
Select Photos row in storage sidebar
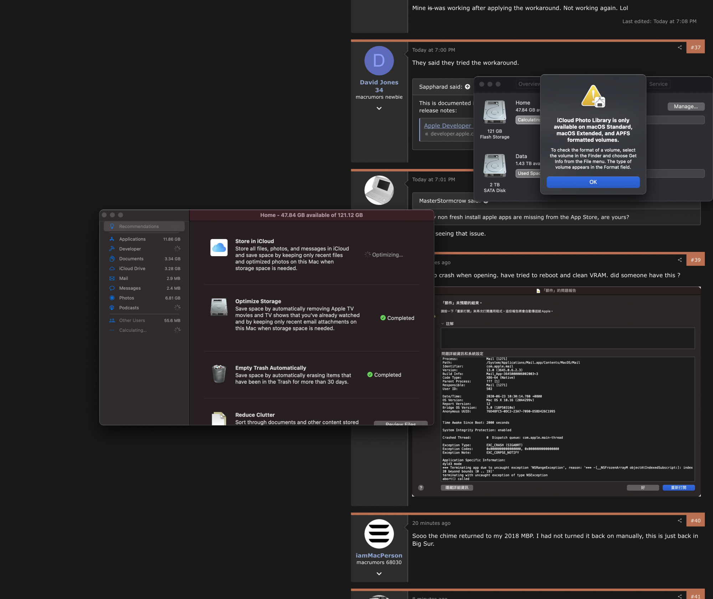click(144, 298)
